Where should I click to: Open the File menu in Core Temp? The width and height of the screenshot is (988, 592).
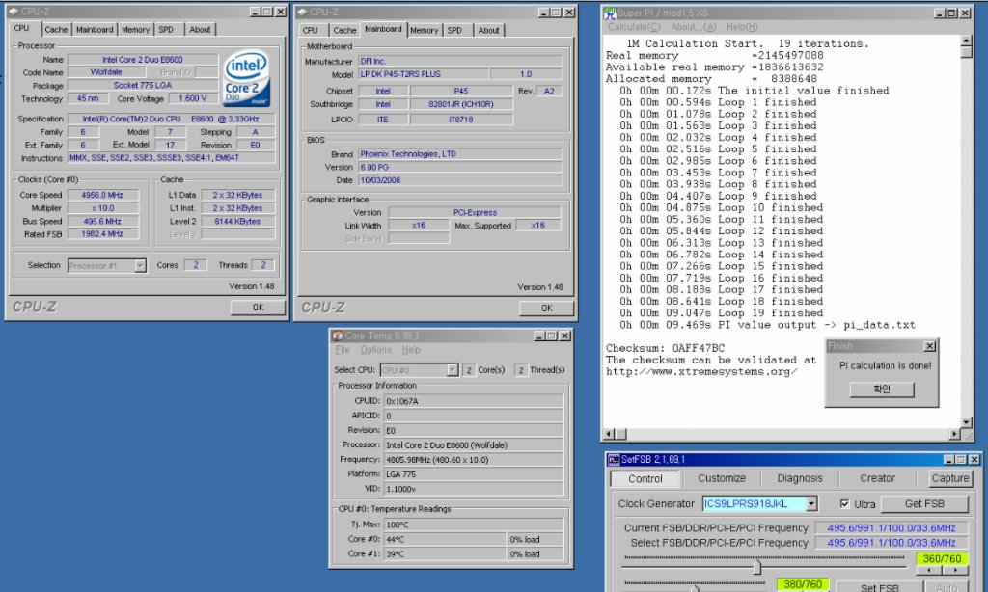pyautogui.click(x=343, y=350)
